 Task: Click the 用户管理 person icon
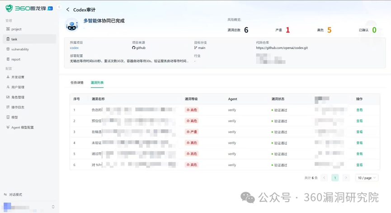point(8,87)
